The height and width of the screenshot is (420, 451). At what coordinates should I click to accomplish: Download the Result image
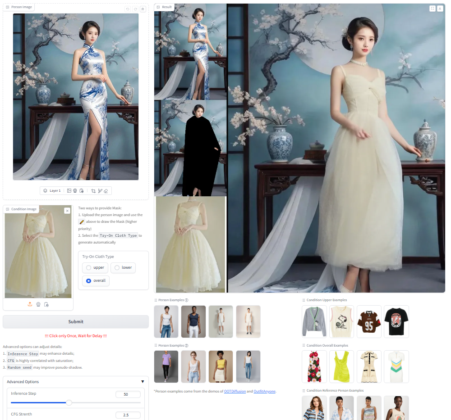tap(440, 8)
